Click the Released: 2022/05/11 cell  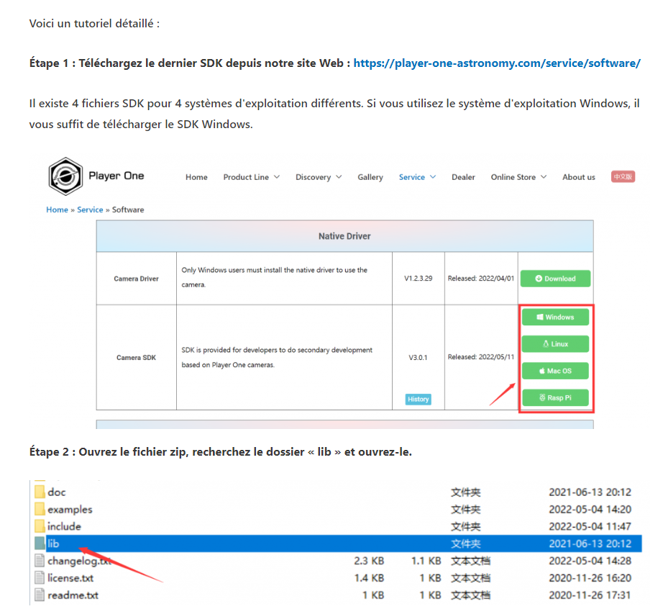coord(481,357)
